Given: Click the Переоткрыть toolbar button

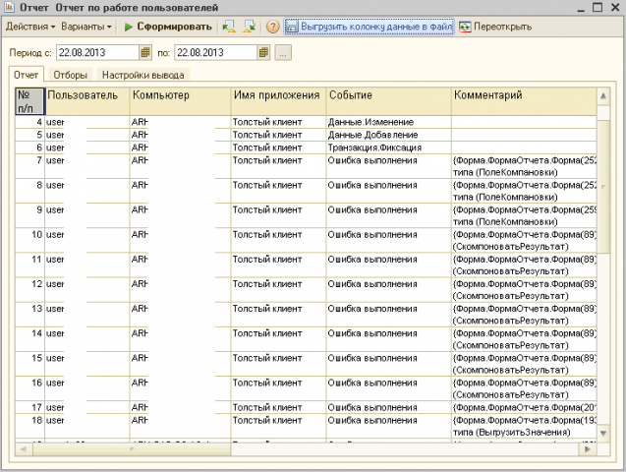Looking at the screenshot, I should pyautogui.click(x=494, y=27).
